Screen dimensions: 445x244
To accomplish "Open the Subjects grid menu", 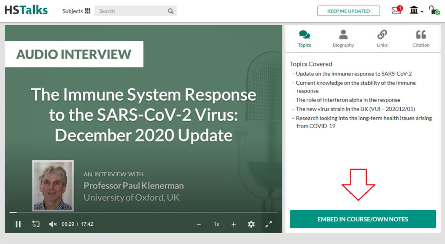I will [76, 11].
